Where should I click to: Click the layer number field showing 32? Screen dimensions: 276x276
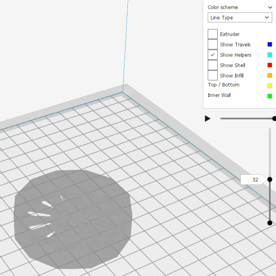click(x=253, y=179)
